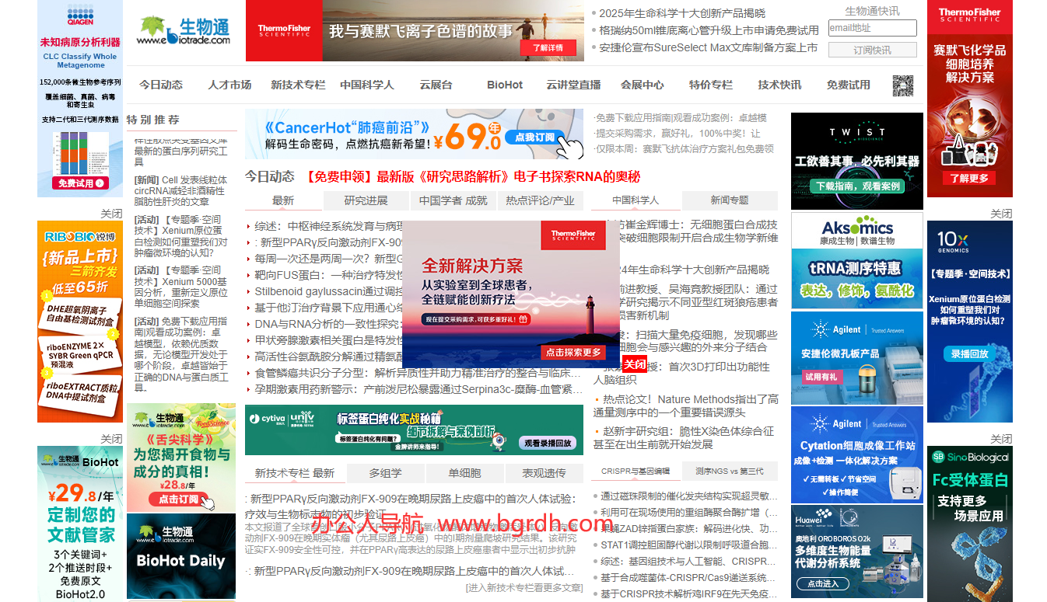Click the 订阅快讯 subscribe button
The height and width of the screenshot is (602, 1047).
pyautogui.click(x=872, y=50)
